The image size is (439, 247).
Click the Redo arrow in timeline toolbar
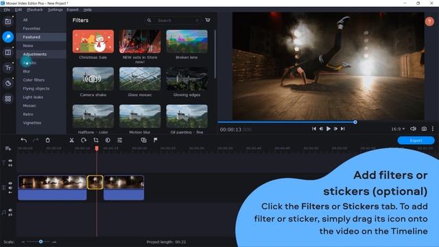(x=36, y=140)
